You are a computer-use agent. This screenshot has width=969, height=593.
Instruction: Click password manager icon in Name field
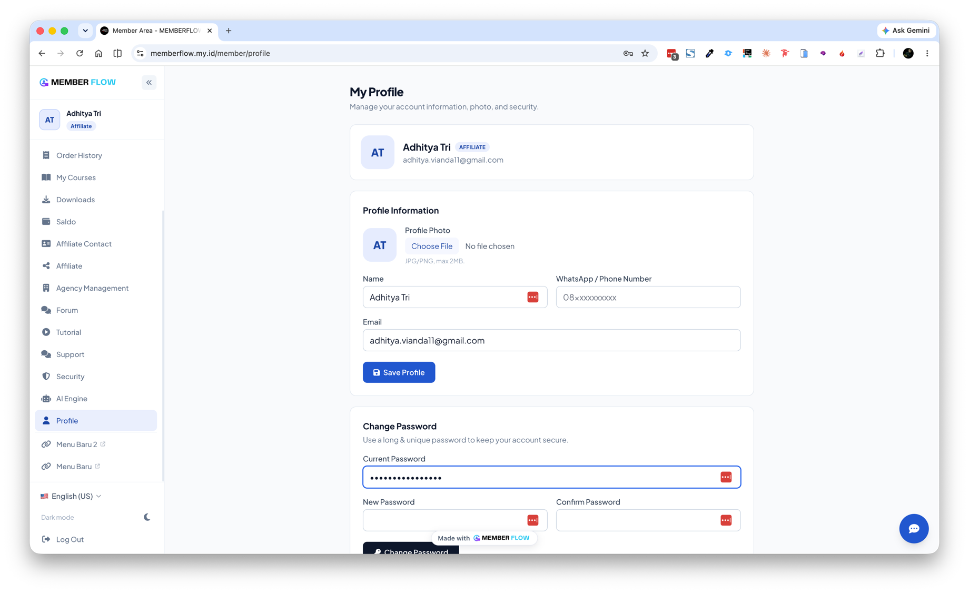(x=532, y=297)
